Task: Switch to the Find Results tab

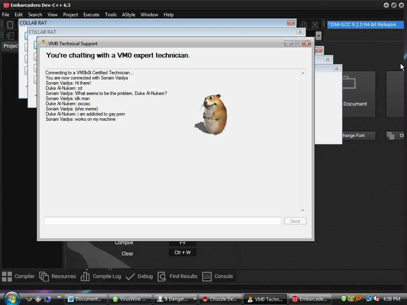Action: pos(178,276)
